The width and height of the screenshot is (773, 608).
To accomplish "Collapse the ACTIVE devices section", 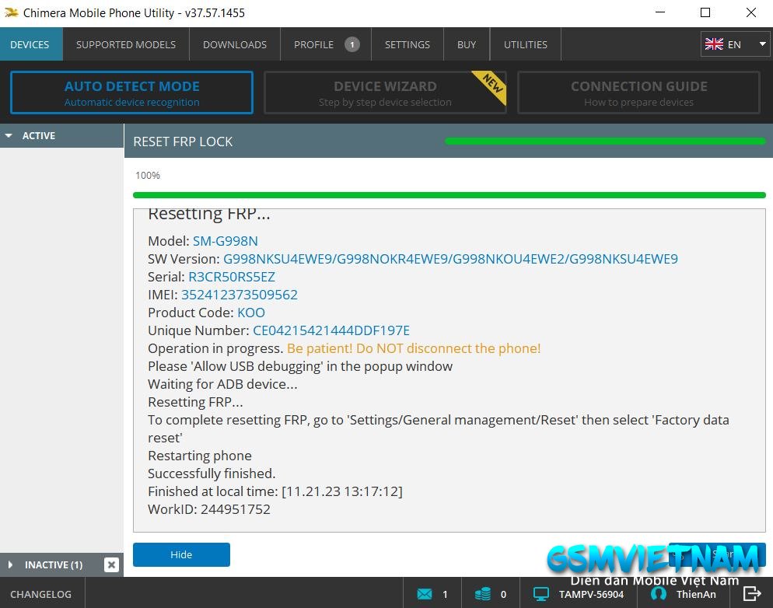I will [9, 135].
